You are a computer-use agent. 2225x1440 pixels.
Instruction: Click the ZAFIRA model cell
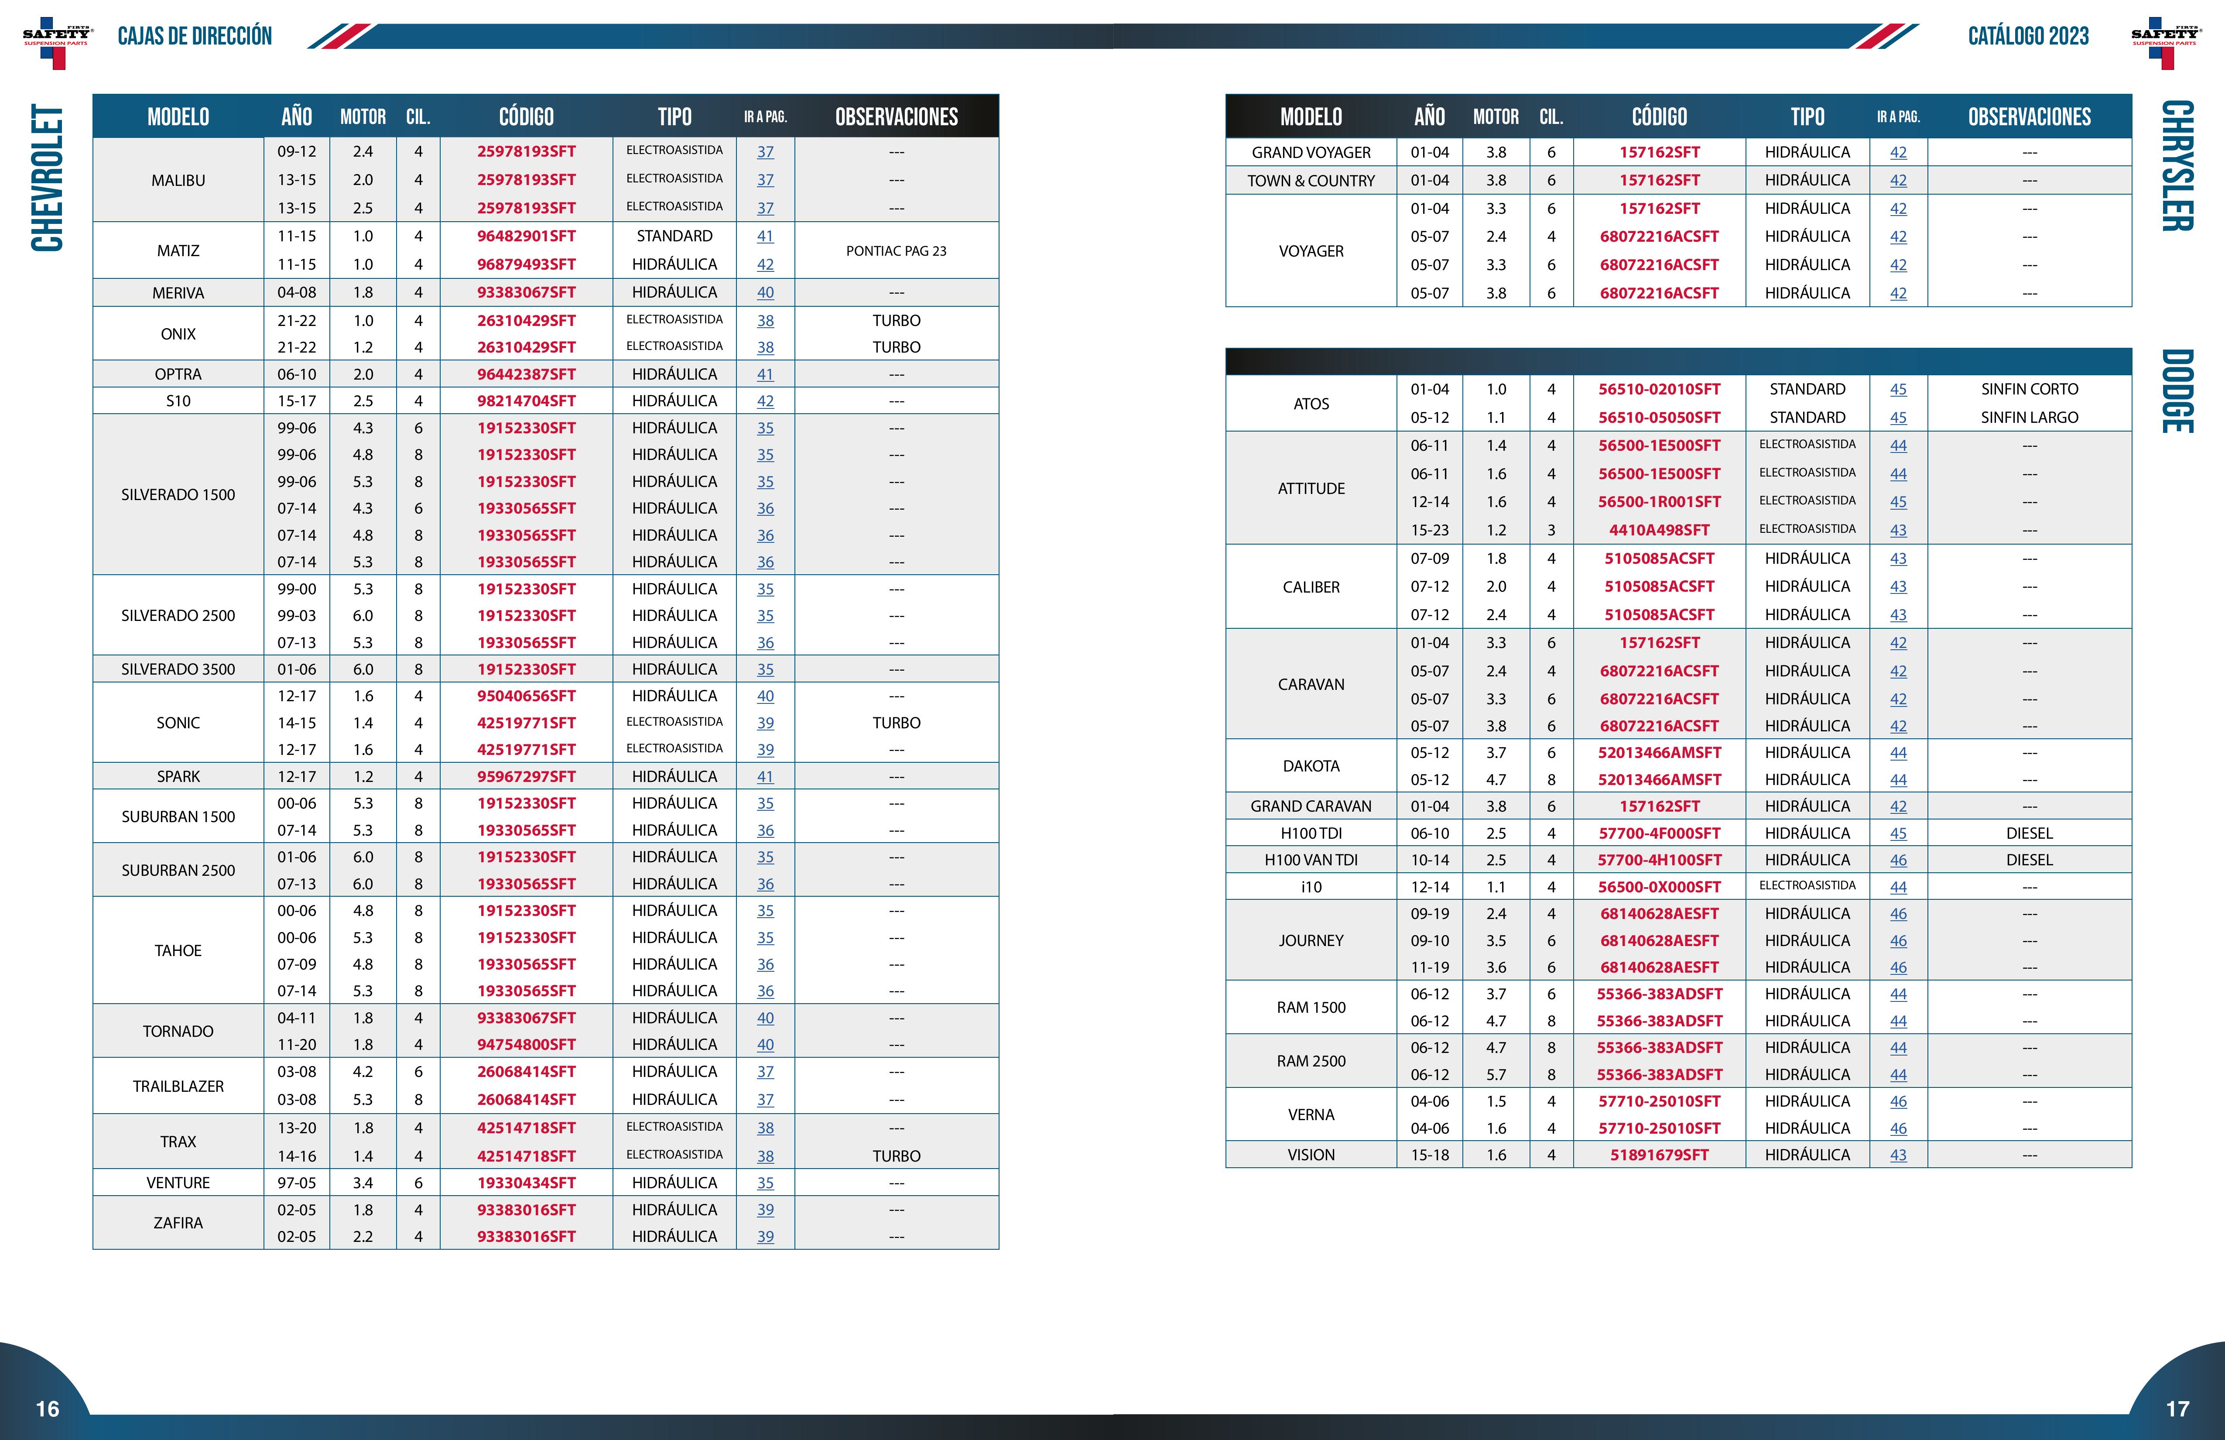pos(178,1223)
